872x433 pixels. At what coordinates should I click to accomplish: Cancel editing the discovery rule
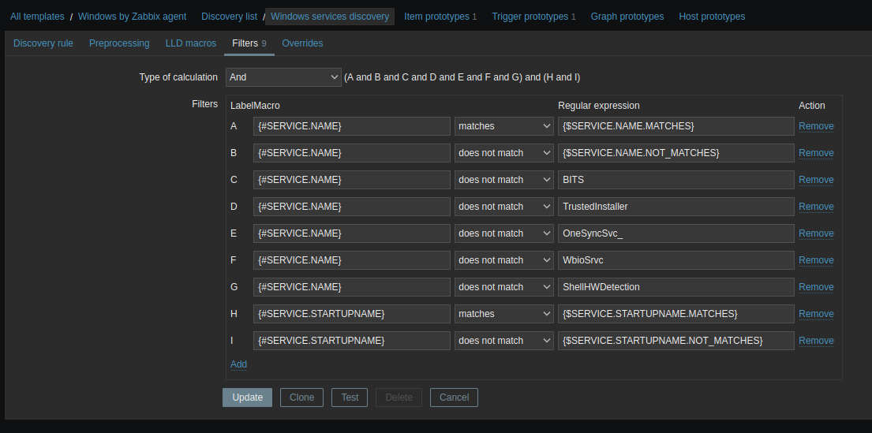pyautogui.click(x=454, y=398)
